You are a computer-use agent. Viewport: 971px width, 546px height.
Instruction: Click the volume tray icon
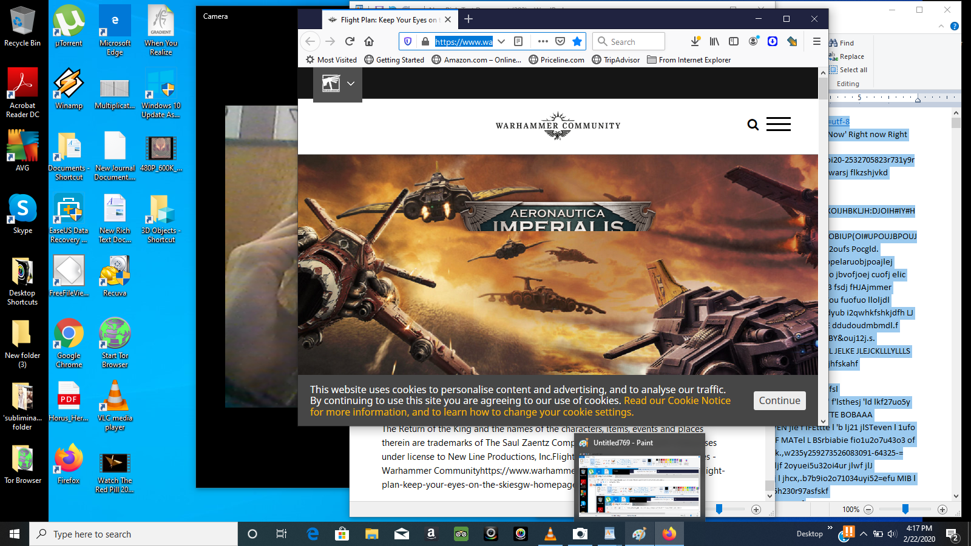tap(891, 534)
